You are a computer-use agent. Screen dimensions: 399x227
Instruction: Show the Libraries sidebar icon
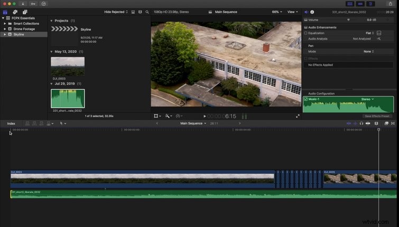[x=5, y=12]
